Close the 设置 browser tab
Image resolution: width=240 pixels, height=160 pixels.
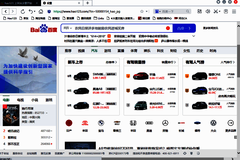point(79,3)
